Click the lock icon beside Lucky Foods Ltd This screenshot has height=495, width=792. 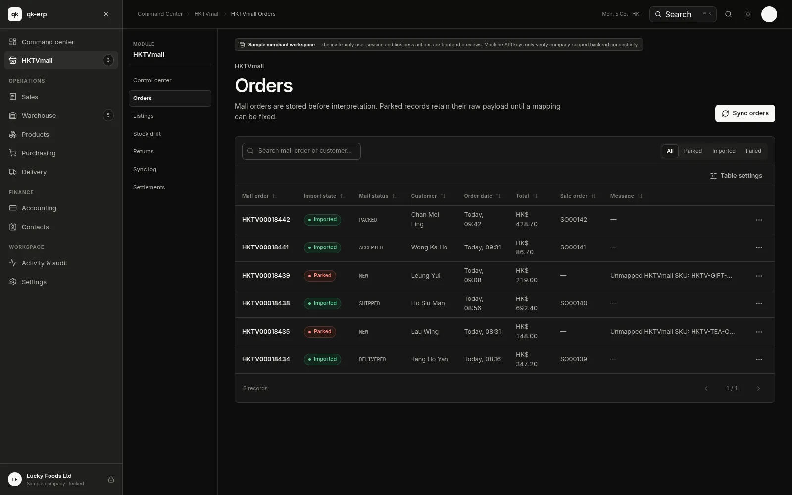pos(111,479)
